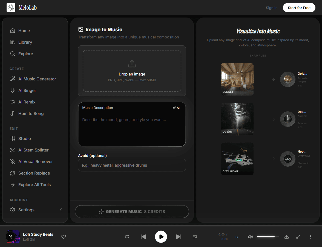Click the Lofi Girl artist name

29,239
